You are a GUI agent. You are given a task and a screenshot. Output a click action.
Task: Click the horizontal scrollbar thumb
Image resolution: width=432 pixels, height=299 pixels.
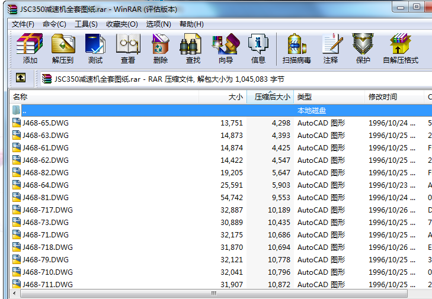point(214,293)
